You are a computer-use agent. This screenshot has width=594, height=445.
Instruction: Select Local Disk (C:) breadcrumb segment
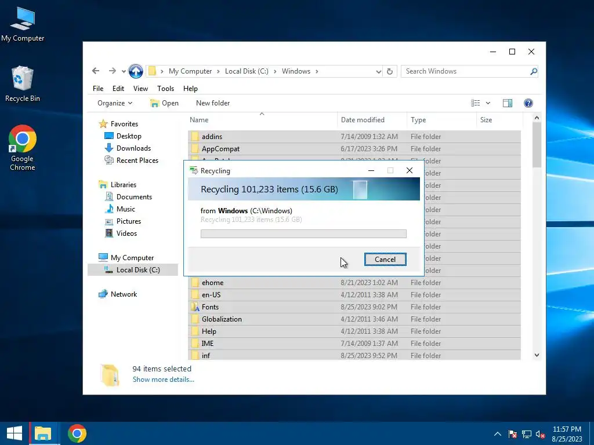click(247, 71)
